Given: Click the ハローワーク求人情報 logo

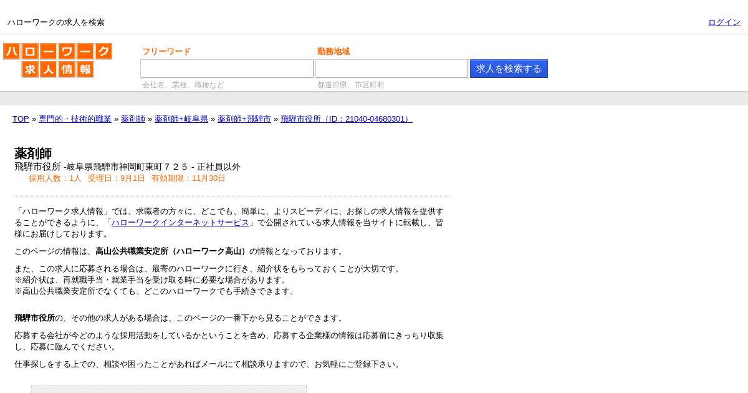Looking at the screenshot, I should tap(57, 61).
